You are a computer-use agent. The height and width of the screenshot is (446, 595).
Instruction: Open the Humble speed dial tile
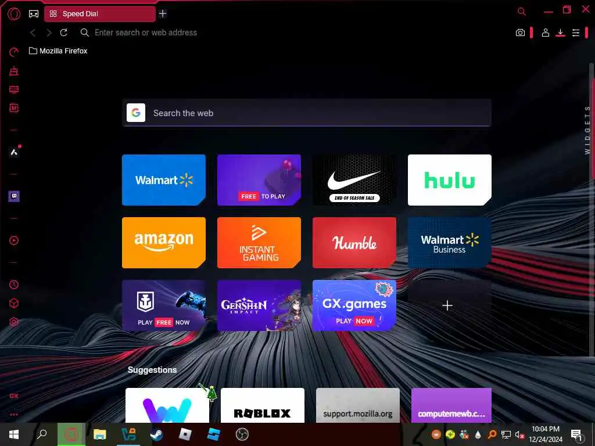pyautogui.click(x=354, y=243)
